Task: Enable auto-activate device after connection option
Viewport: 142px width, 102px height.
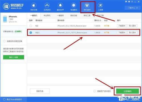Action: tap(4, 41)
